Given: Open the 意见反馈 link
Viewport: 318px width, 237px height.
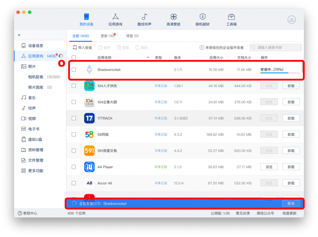Looking at the screenshot, I should click(243, 213).
